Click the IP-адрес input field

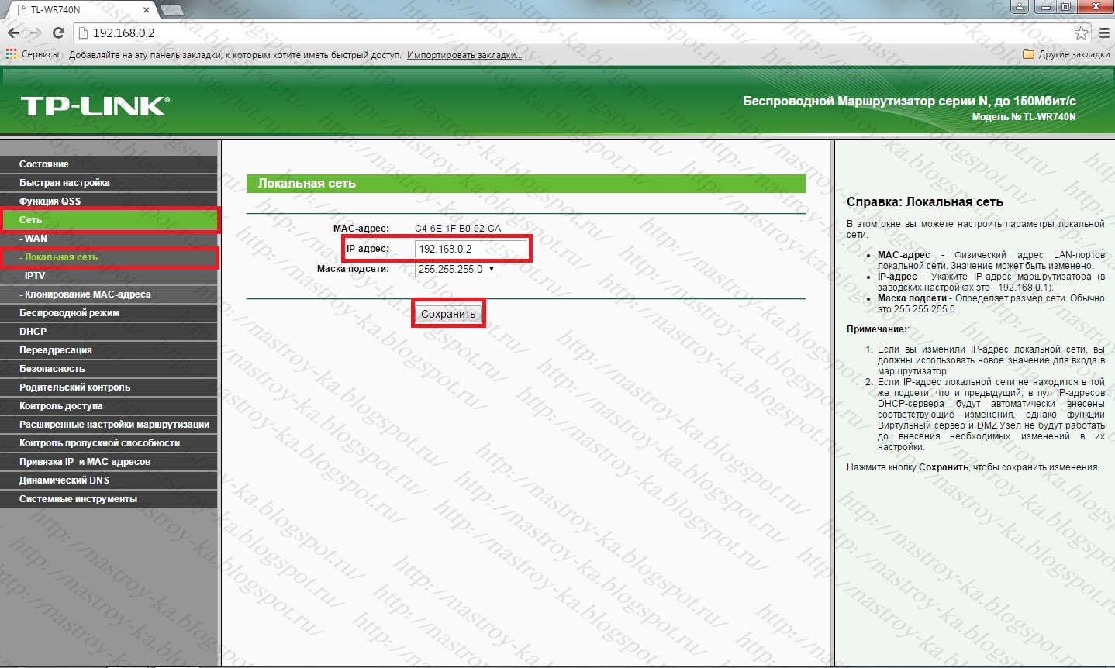click(x=471, y=249)
